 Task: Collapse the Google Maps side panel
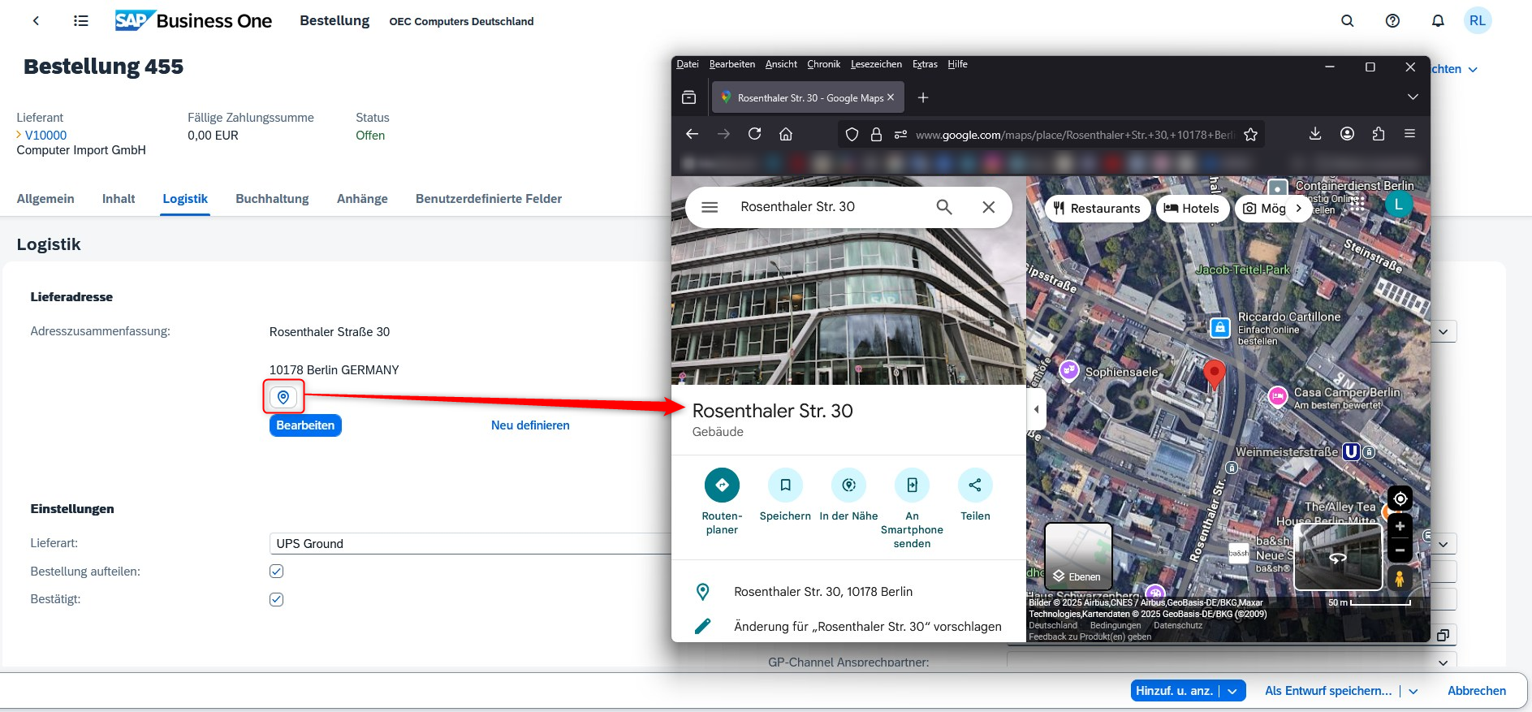(x=1036, y=409)
